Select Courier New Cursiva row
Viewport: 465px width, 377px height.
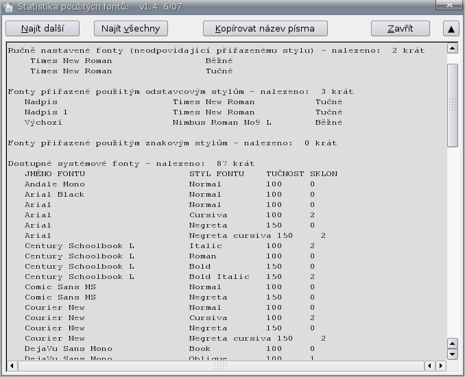click(x=169, y=318)
